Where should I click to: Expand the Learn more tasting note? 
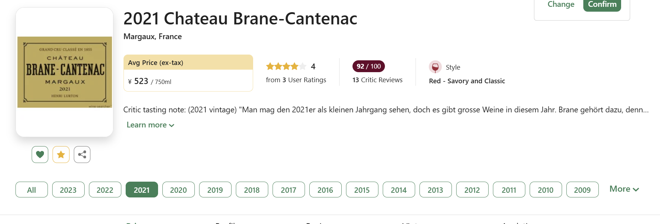pos(150,125)
